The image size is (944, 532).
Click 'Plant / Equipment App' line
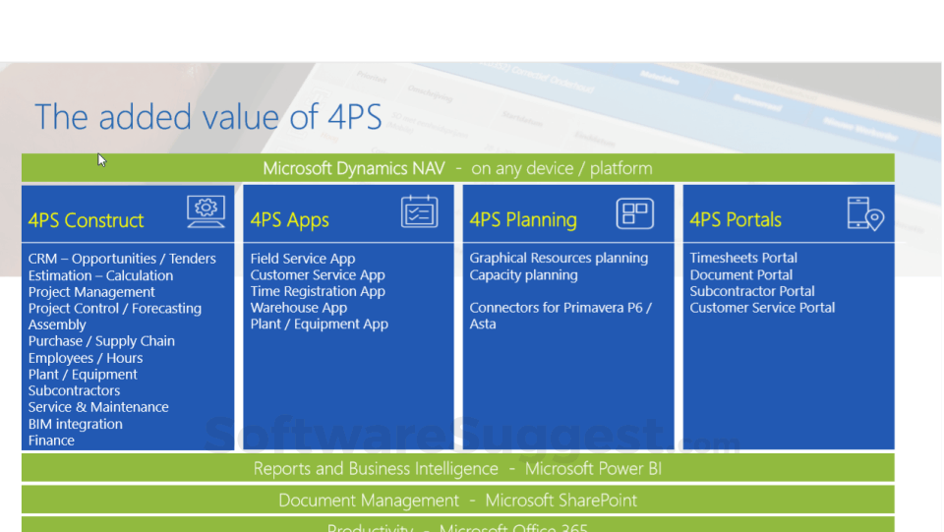pos(319,324)
